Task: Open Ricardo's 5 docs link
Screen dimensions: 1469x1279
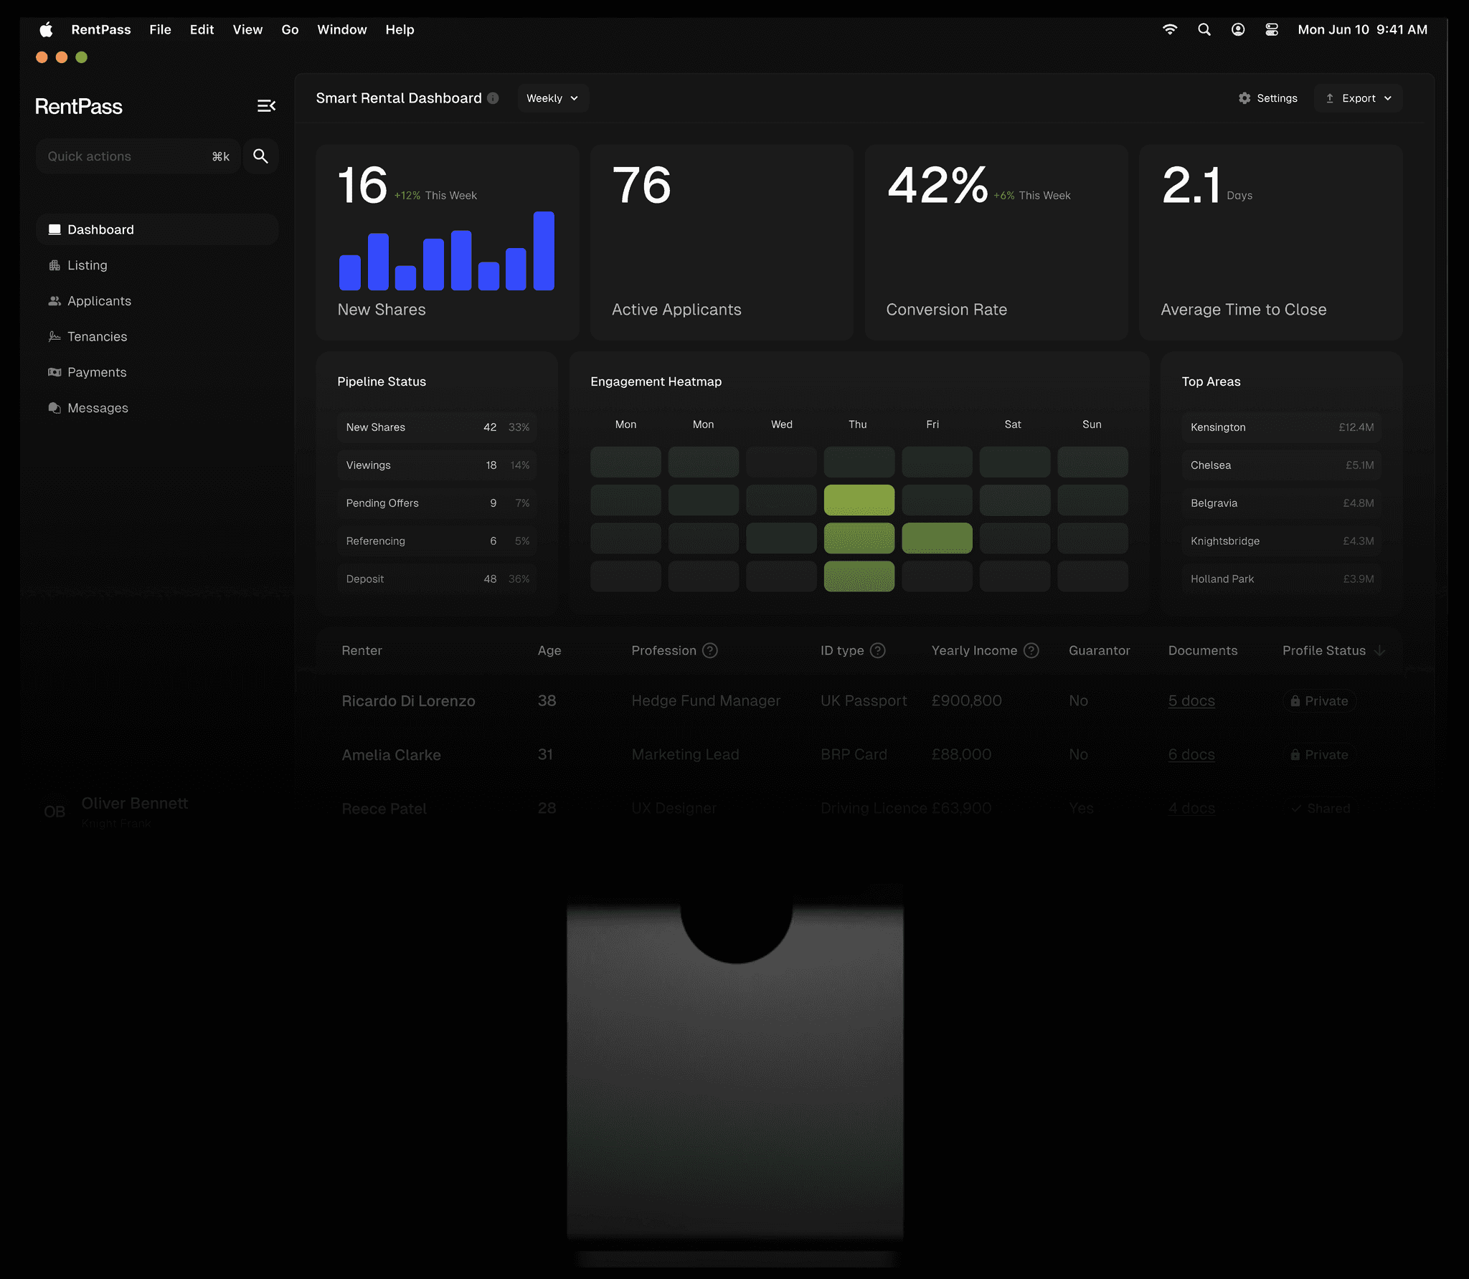Action: click(1191, 701)
